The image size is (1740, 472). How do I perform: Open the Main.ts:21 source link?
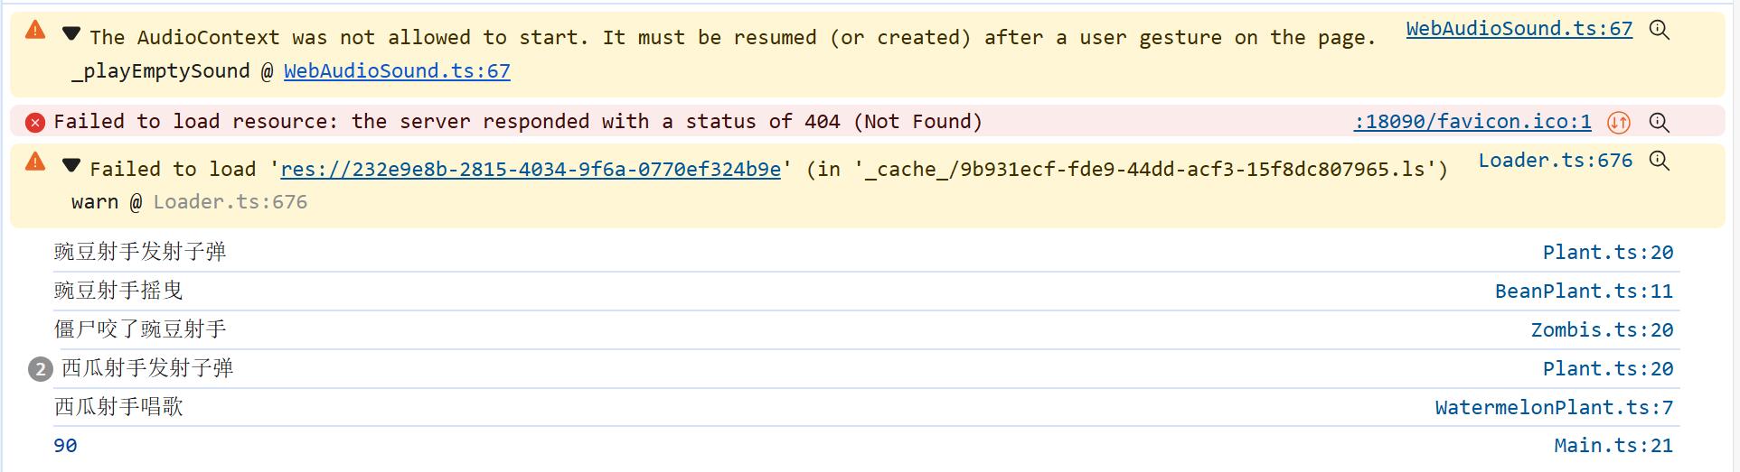(1613, 446)
